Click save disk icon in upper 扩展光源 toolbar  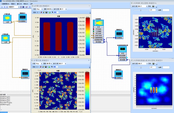[x=46, y=12]
